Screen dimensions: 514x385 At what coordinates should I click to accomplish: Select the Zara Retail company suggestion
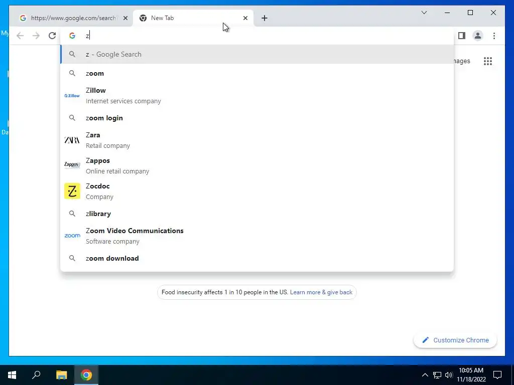click(257, 140)
